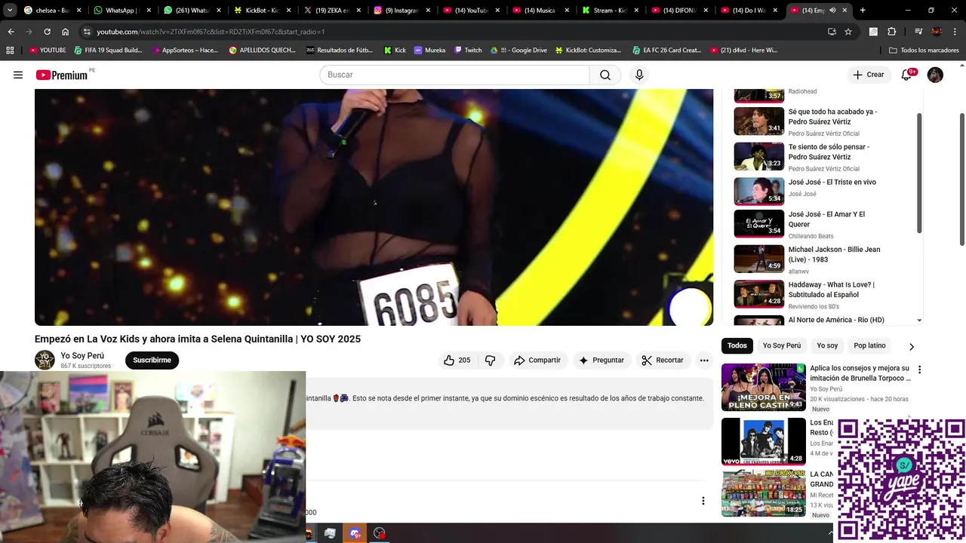966x543 pixels.
Task: Start voice search with microphone icon
Action: pos(639,75)
